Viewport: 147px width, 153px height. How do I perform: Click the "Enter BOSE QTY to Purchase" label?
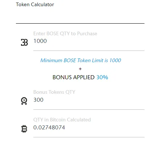[65, 33]
